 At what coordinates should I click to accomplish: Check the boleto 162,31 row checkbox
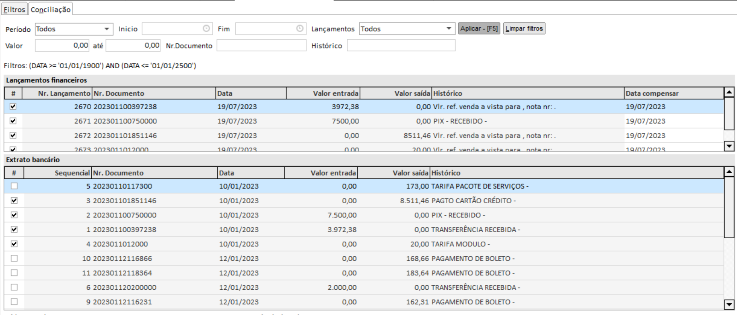click(x=14, y=302)
